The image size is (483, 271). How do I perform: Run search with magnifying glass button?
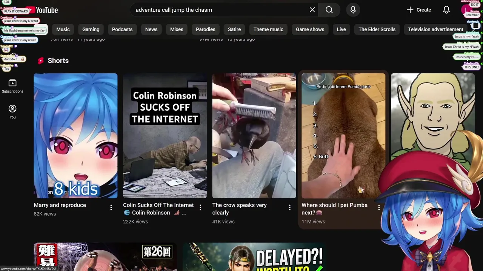tap(329, 10)
